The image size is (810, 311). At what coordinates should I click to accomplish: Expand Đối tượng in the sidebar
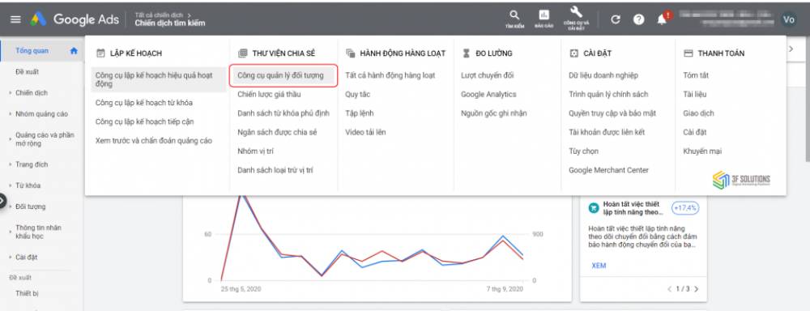[31, 207]
